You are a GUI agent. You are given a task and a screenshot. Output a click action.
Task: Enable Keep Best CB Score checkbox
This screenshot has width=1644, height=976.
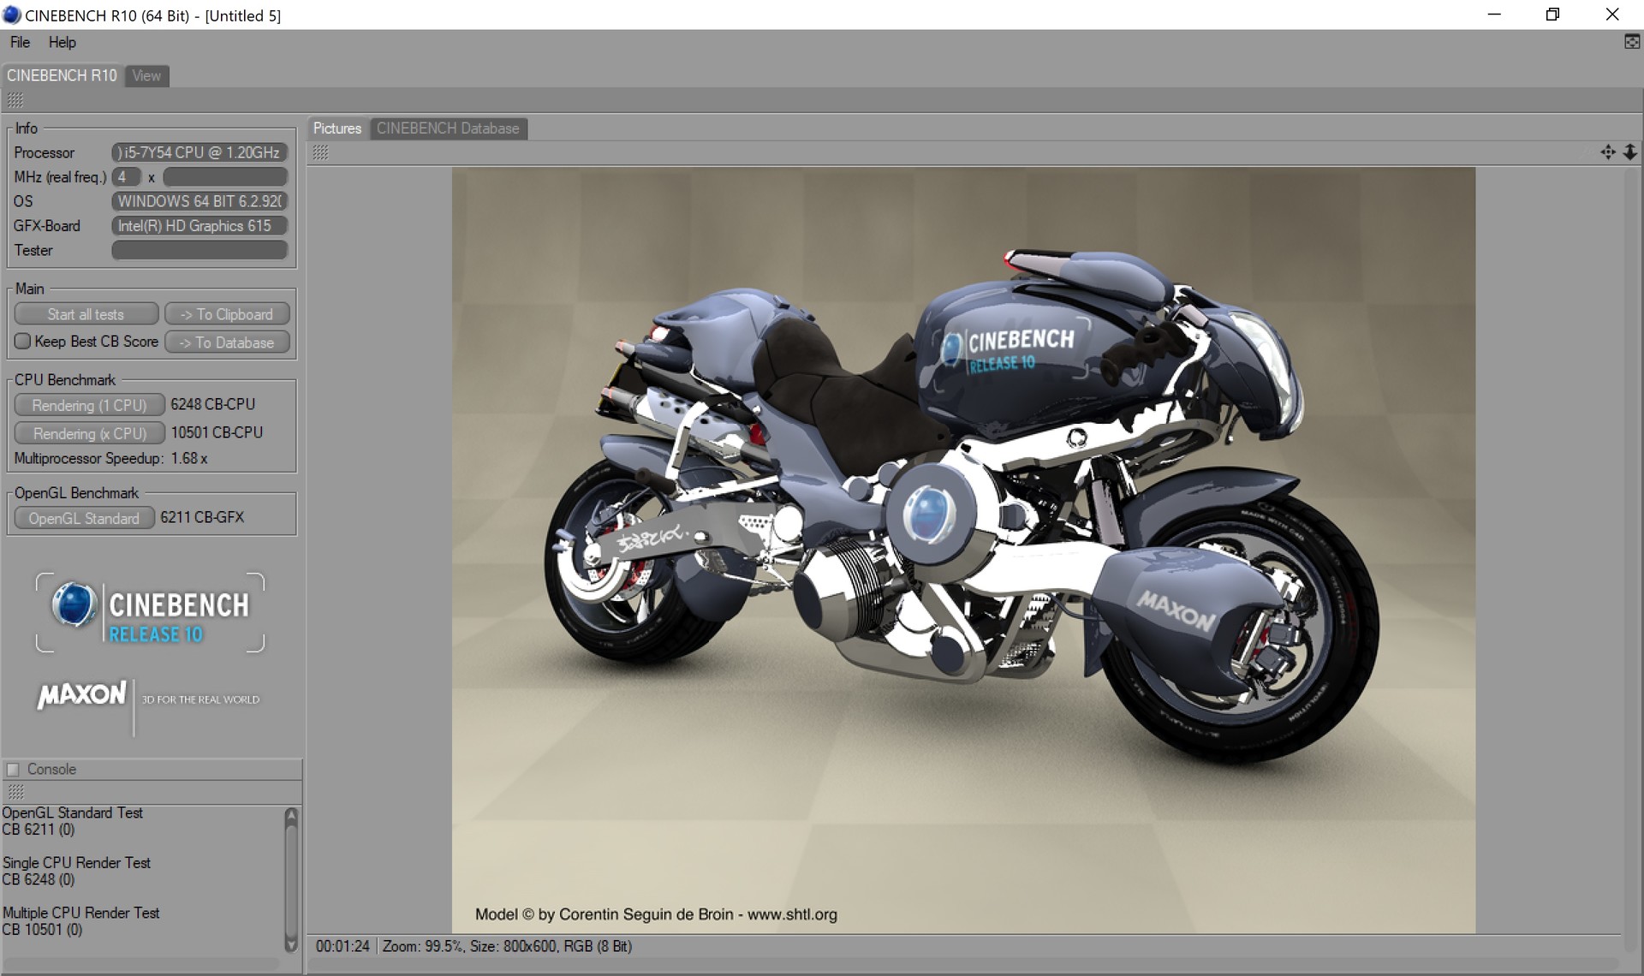pos(23,342)
